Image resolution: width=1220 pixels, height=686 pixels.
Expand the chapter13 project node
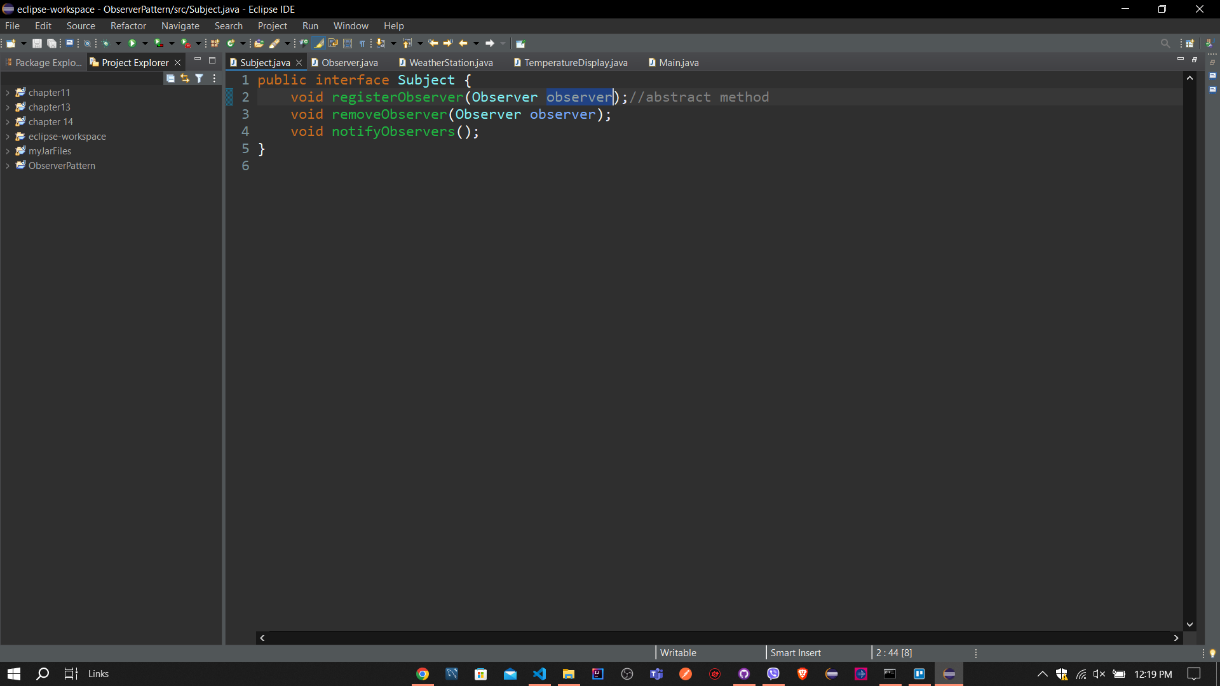pyautogui.click(x=8, y=107)
